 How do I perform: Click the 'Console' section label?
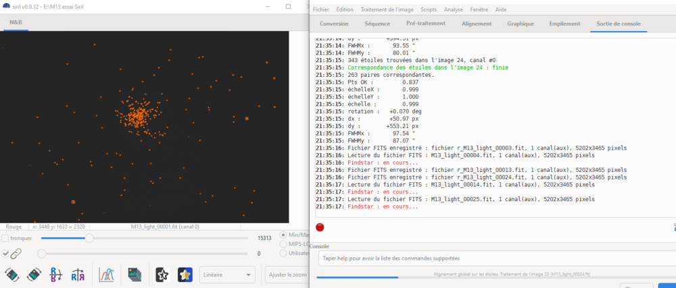pyautogui.click(x=320, y=246)
